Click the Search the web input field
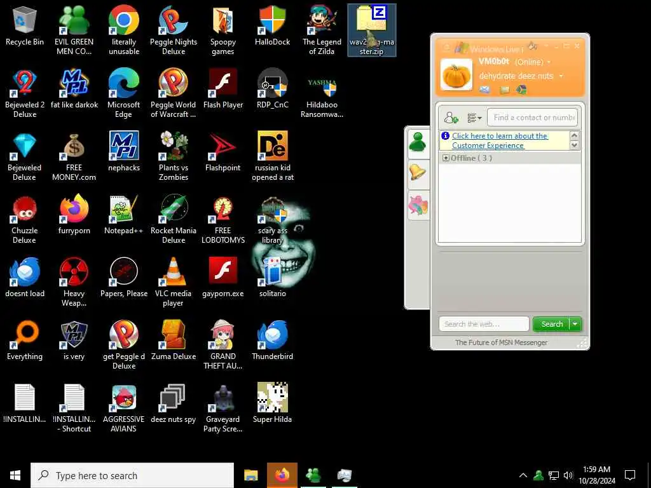This screenshot has width=651, height=488. coord(484,324)
